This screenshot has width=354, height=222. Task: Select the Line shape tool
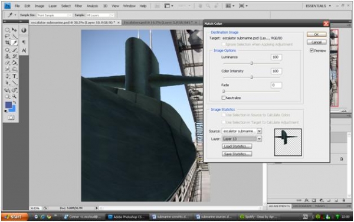pyautogui.click(x=14, y=83)
